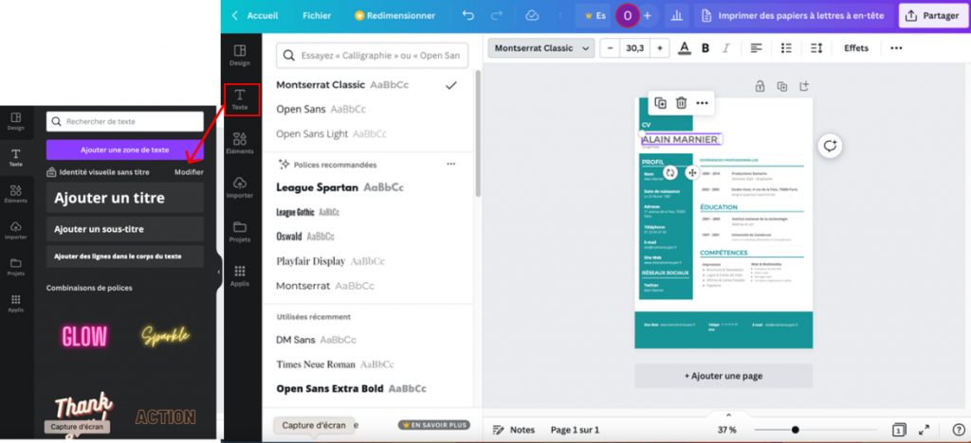Screen dimensions: 971x443
Task: Open the analytics bar chart icon
Action: [676, 15]
